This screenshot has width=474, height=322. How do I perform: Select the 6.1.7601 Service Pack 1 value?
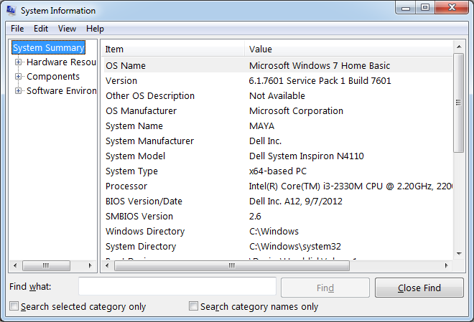point(320,81)
